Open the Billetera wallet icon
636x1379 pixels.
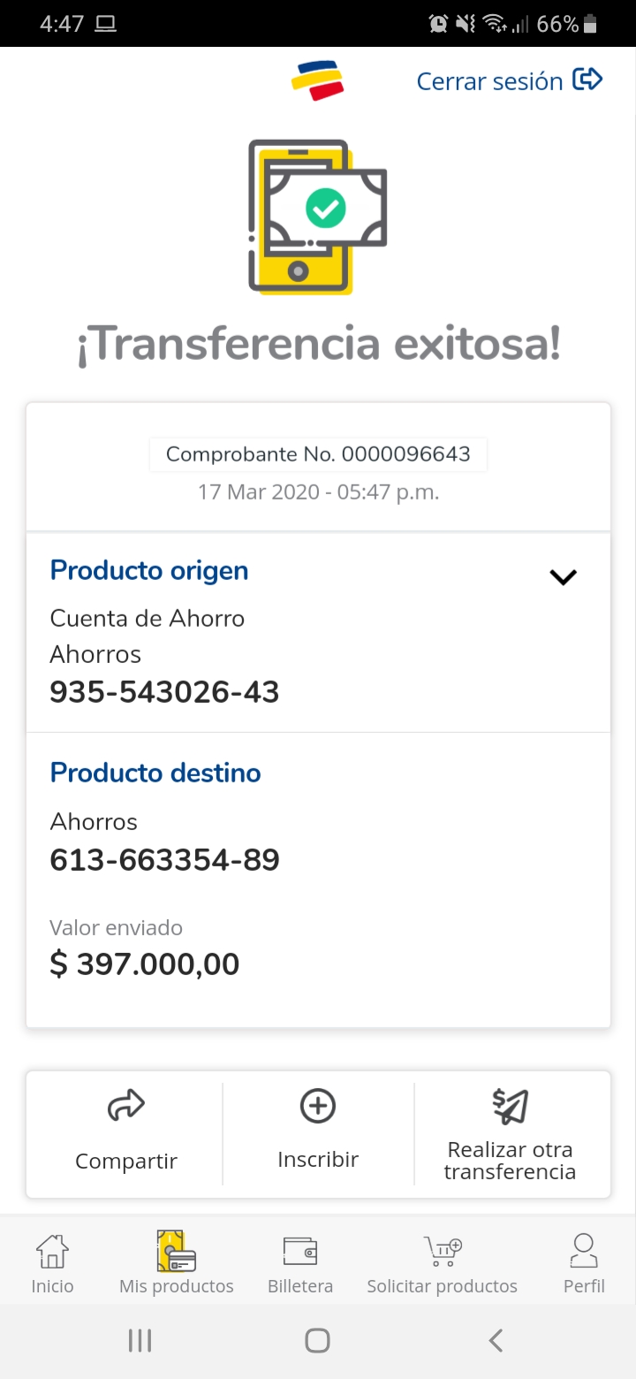(300, 1251)
